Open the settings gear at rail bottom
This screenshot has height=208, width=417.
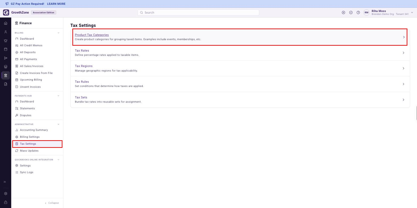[6, 194]
